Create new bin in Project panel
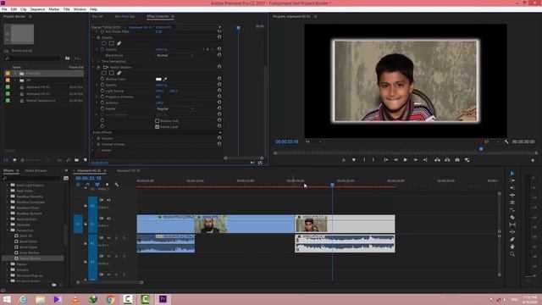The width and height of the screenshot is (542, 305). [76, 160]
